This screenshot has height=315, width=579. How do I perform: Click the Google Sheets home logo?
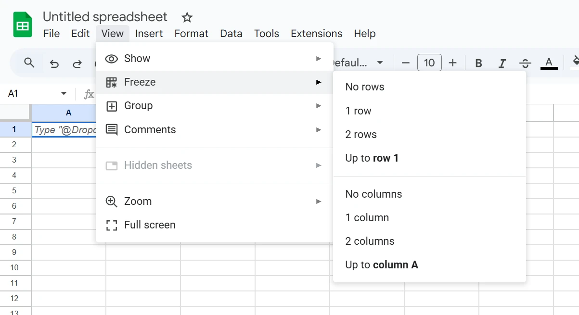click(22, 25)
